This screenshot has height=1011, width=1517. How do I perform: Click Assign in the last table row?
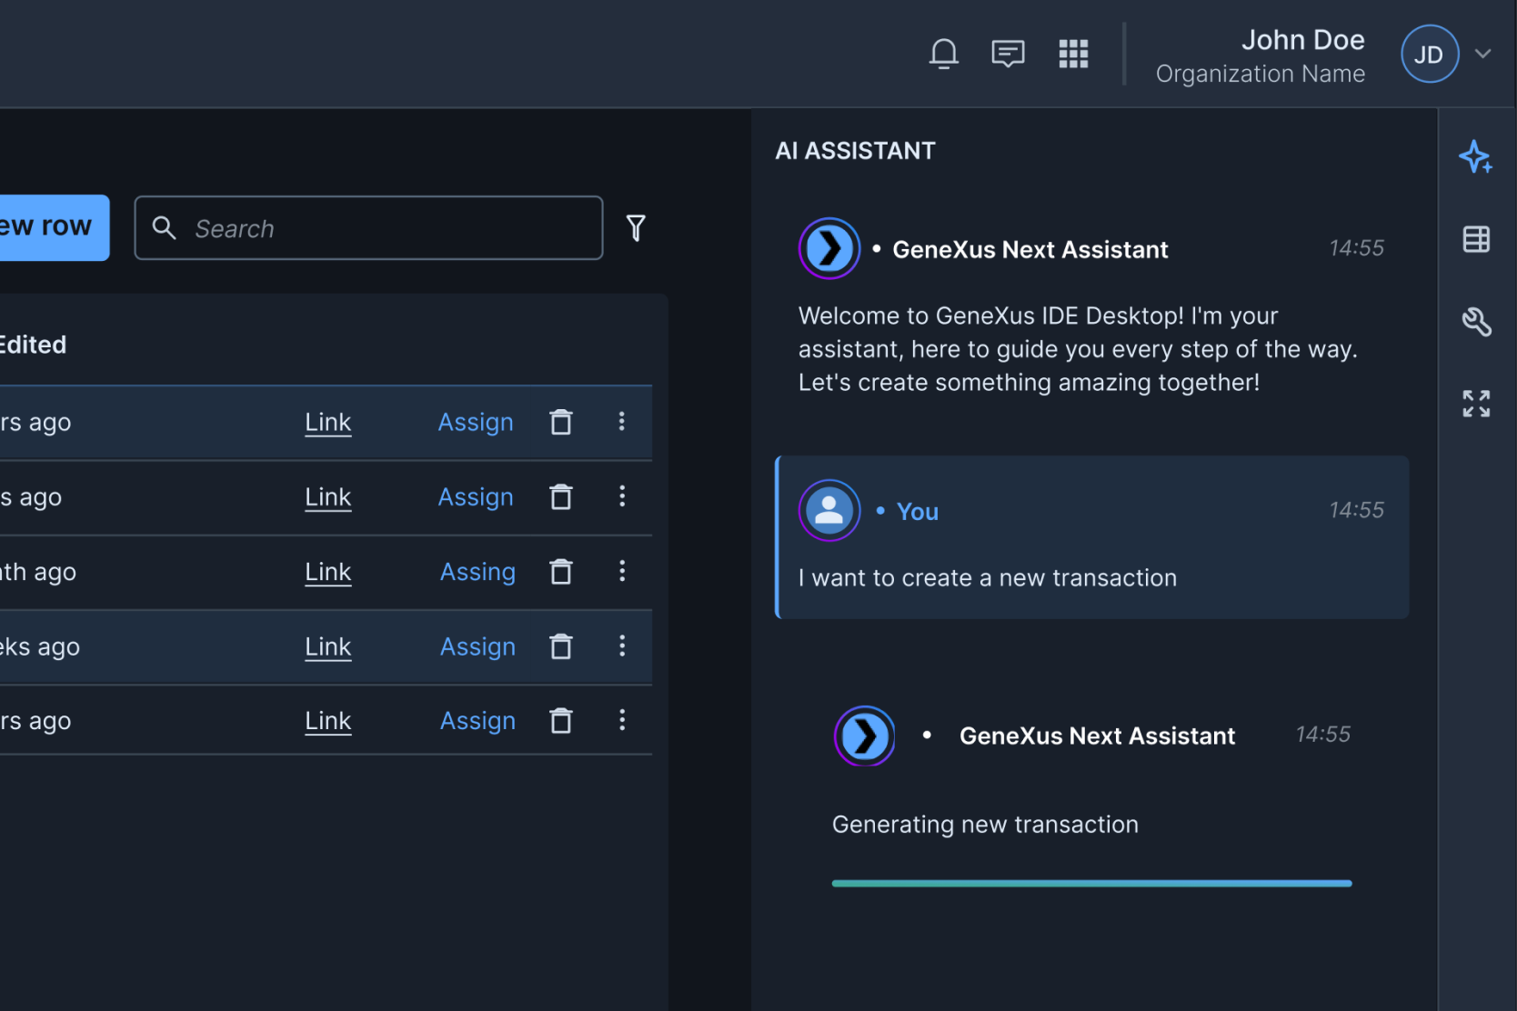477,720
